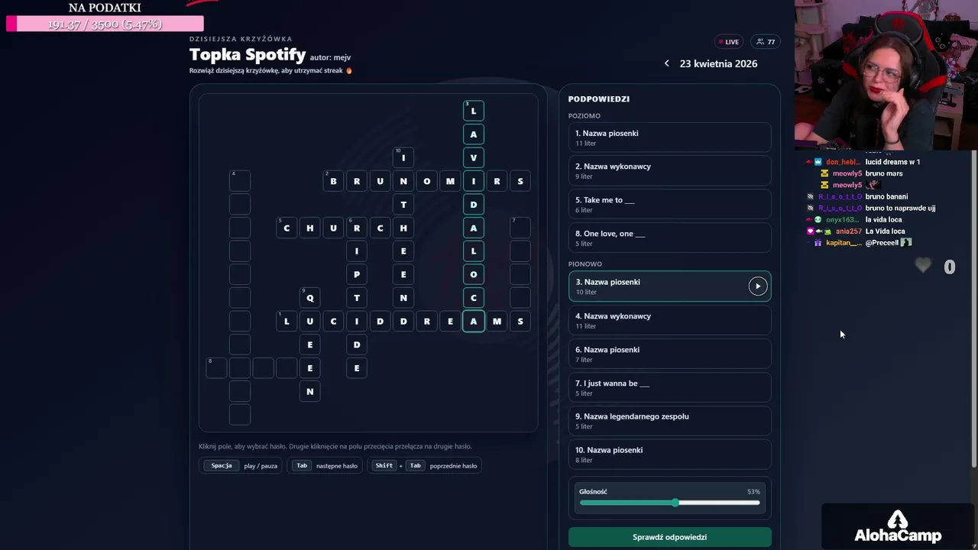Click ania257 'La Vida loca' chat message
The width and height of the screenshot is (978, 550).
coord(885,231)
